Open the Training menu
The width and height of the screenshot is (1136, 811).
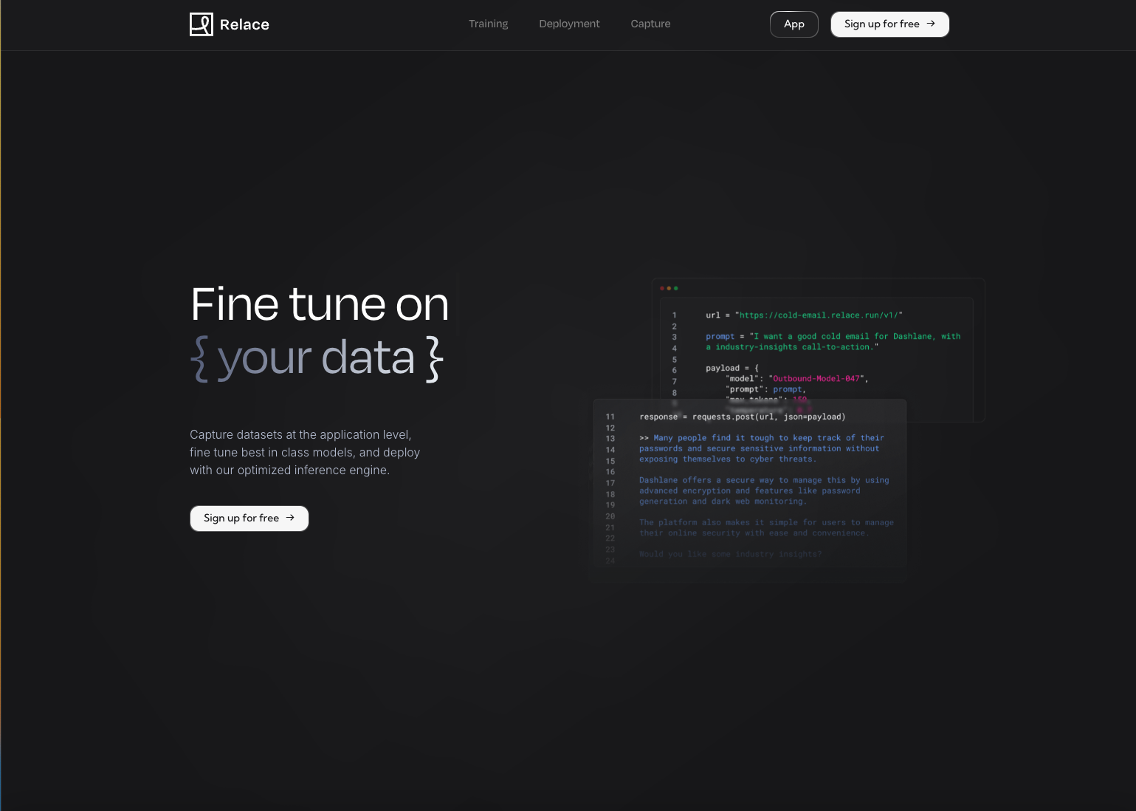tap(488, 24)
